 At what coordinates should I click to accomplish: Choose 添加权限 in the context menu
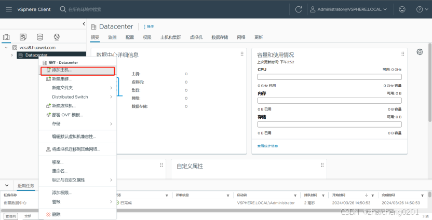click(x=78, y=192)
